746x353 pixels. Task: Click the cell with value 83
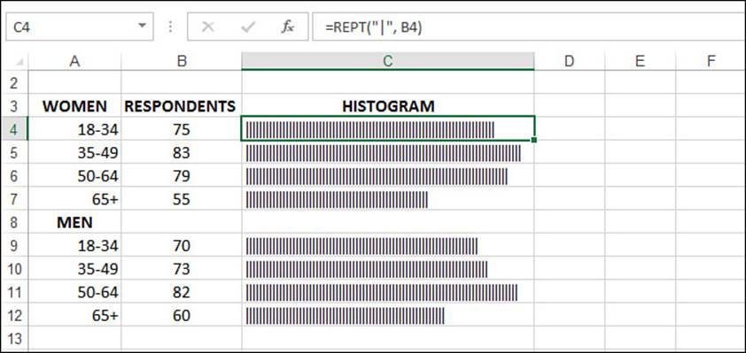pyautogui.click(x=182, y=152)
